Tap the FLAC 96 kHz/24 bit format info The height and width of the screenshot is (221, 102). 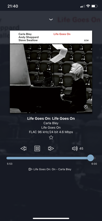[51, 132]
